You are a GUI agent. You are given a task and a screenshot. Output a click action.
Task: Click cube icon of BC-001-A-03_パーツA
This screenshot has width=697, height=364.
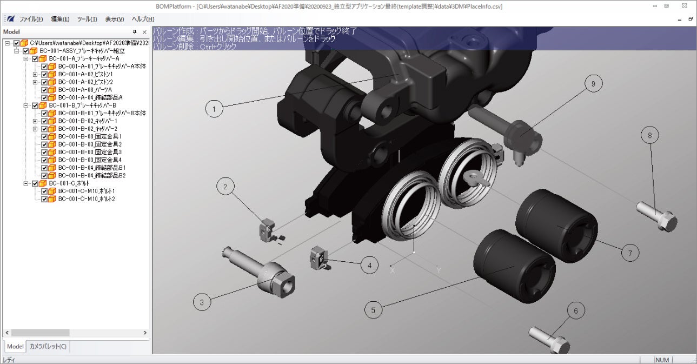(52, 90)
